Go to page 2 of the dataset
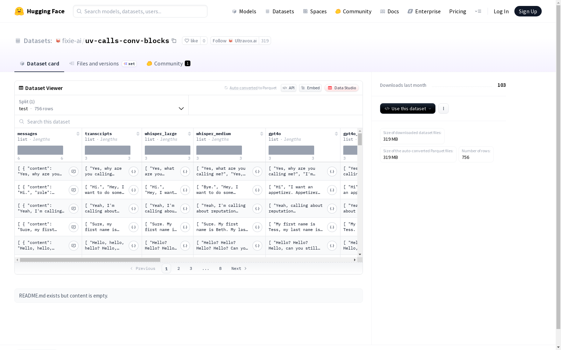Screen dimensions: 561x350 [178, 268]
